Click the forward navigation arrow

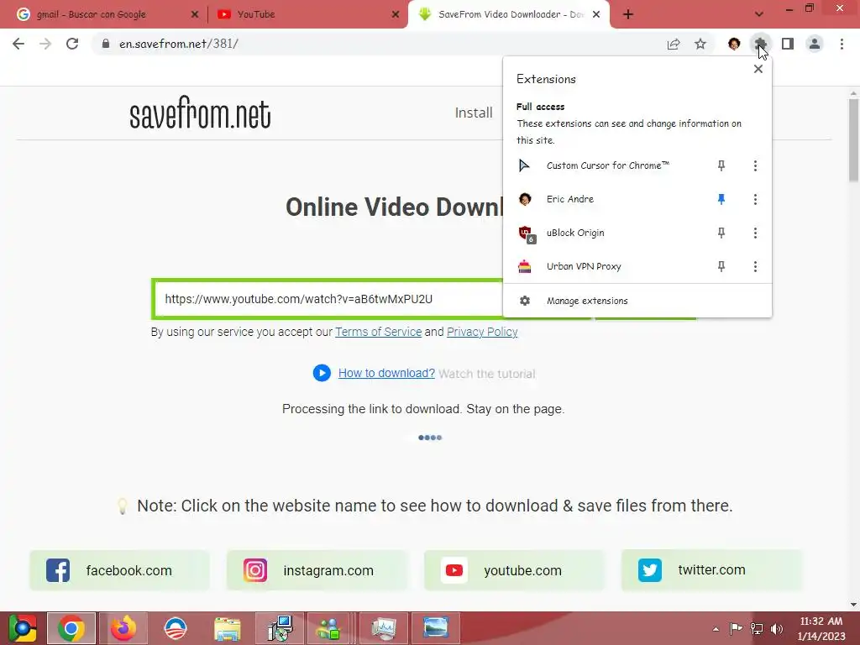[x=45, y=44]
